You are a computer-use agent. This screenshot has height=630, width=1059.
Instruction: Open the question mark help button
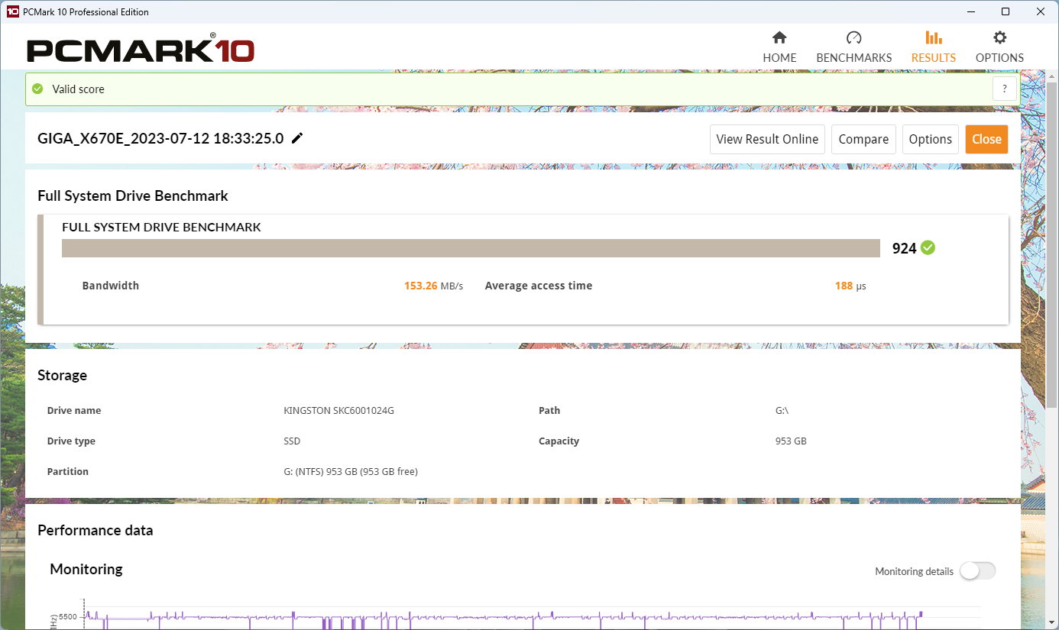[x=1005, y=89]
